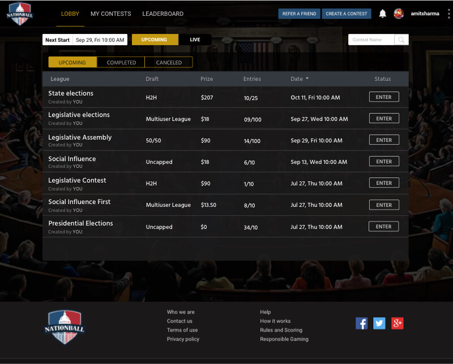453x364 pixels.
Task: Click Presidential Elections league name
Action: [80, 223]
